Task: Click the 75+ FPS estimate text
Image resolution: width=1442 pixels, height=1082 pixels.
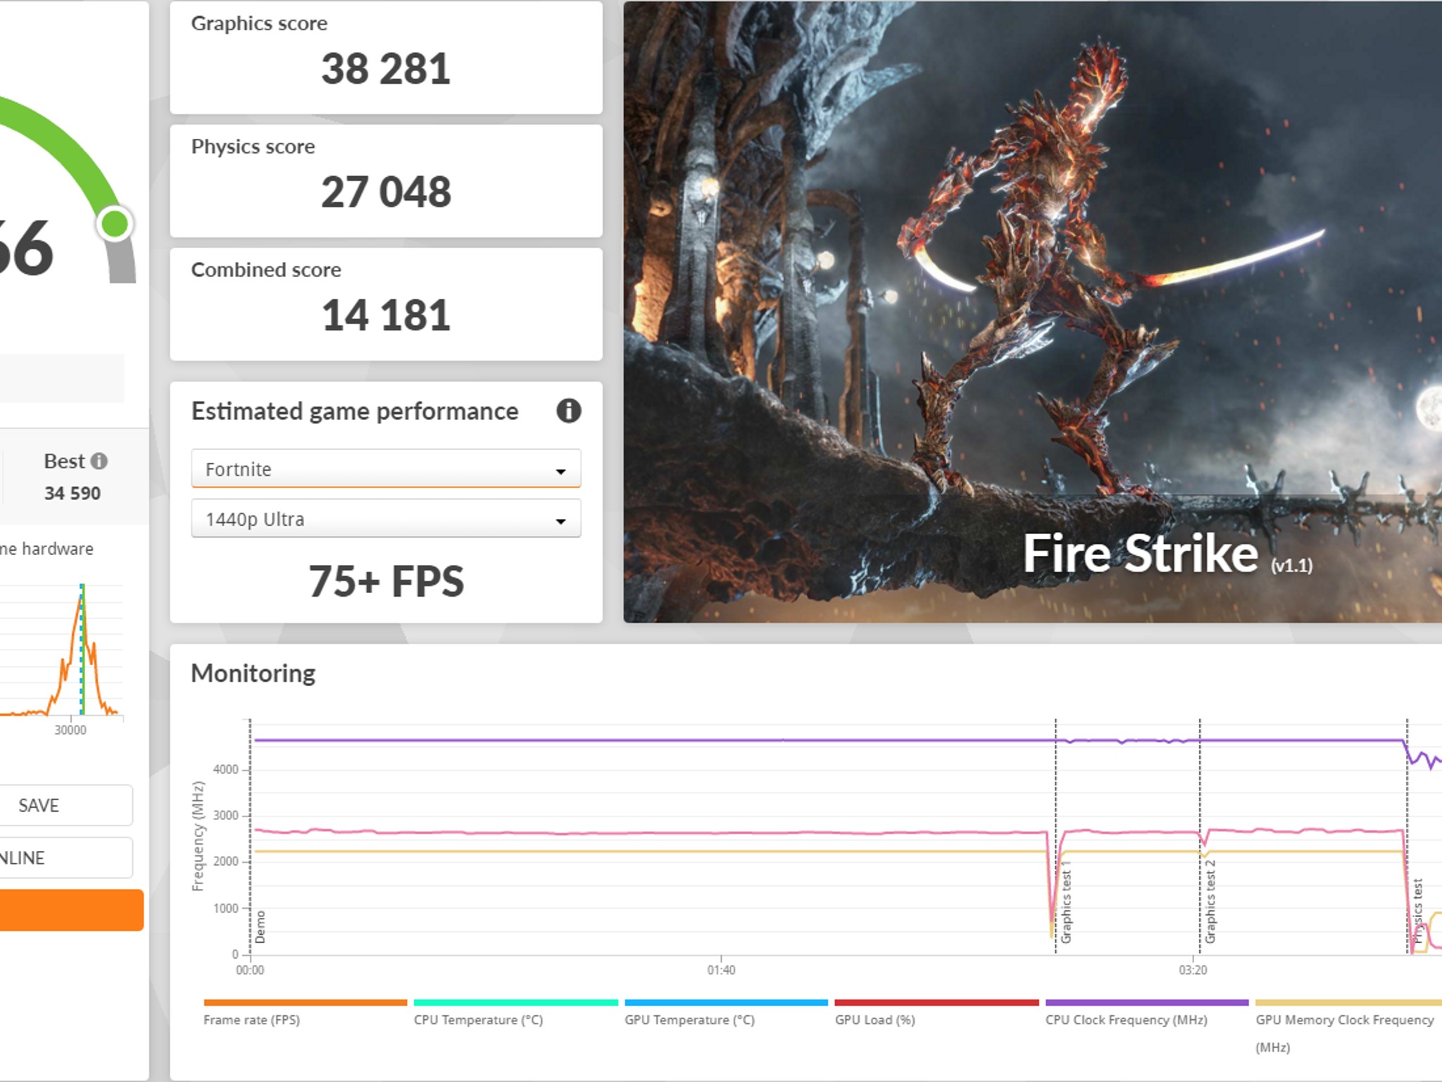Action: (x=386, y=581)
